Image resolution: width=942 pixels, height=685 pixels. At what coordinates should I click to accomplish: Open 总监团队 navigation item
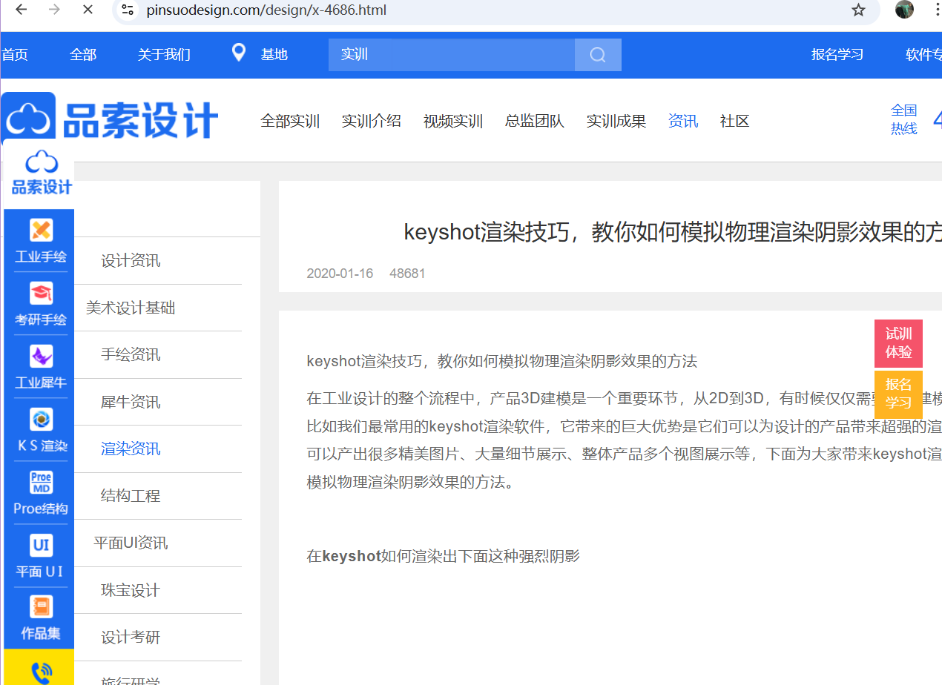point(535,122)
